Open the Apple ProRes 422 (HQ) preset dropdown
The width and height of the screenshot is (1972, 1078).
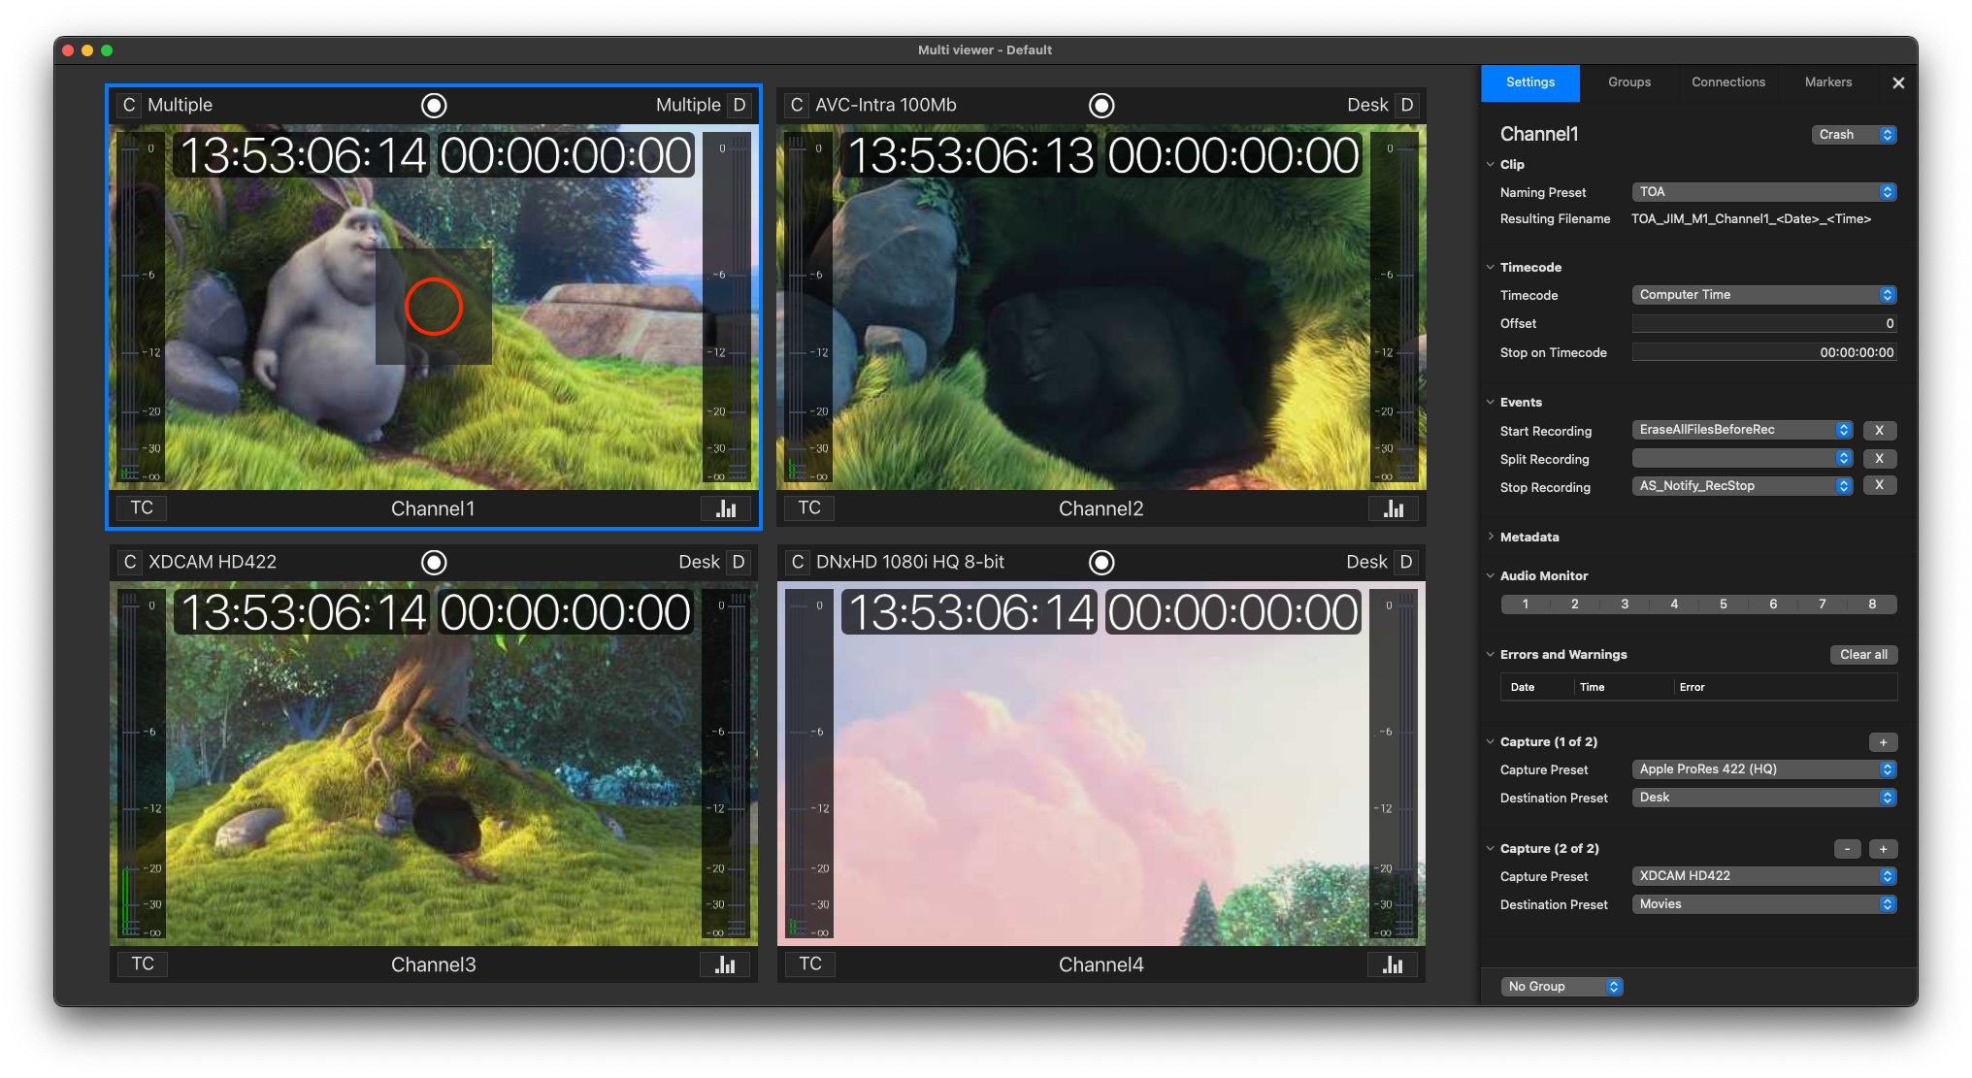(1763, 769)
